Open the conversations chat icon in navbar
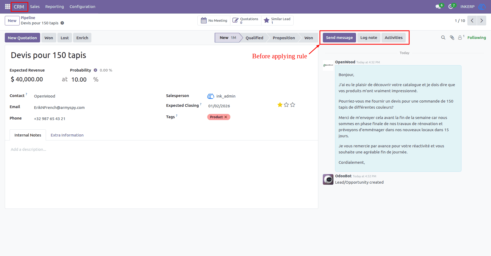 point(438,7)
